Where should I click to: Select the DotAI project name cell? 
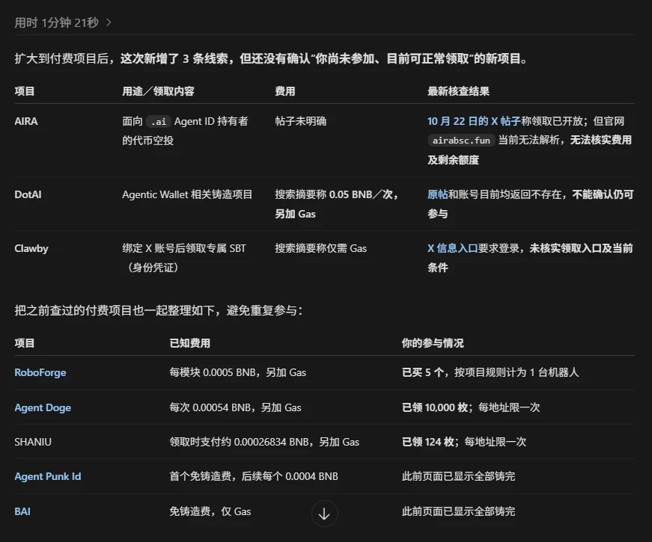[28, 194]
